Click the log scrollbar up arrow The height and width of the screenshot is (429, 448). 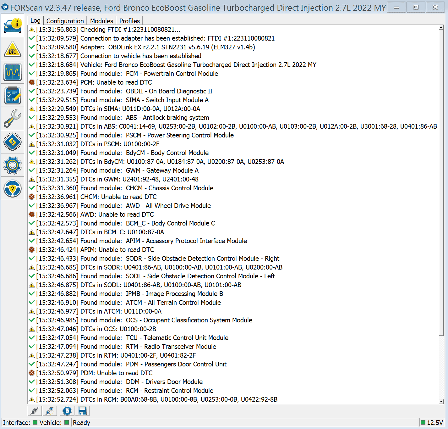click(x=441, y=28)
